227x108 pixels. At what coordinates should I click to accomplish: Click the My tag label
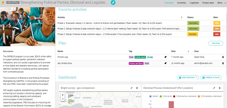click(150, 57)
